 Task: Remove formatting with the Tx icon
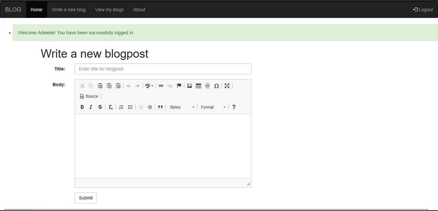(x=110, y=107)
